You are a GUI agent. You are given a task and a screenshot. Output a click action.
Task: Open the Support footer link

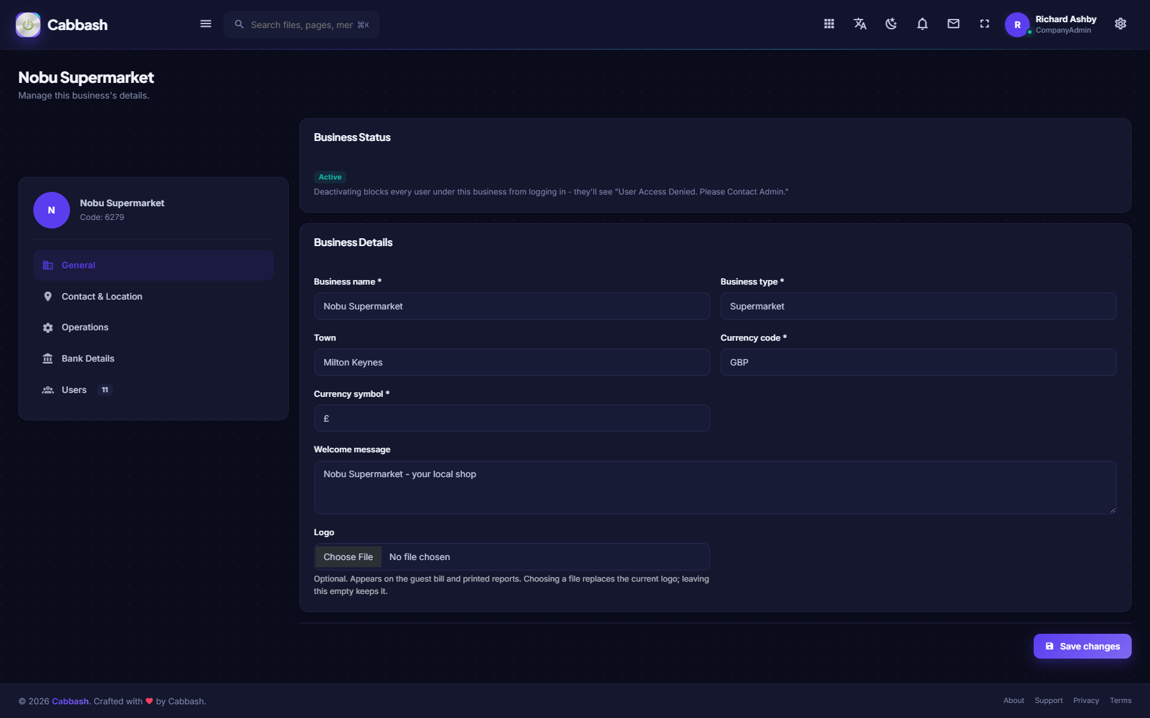point(1049,700)
